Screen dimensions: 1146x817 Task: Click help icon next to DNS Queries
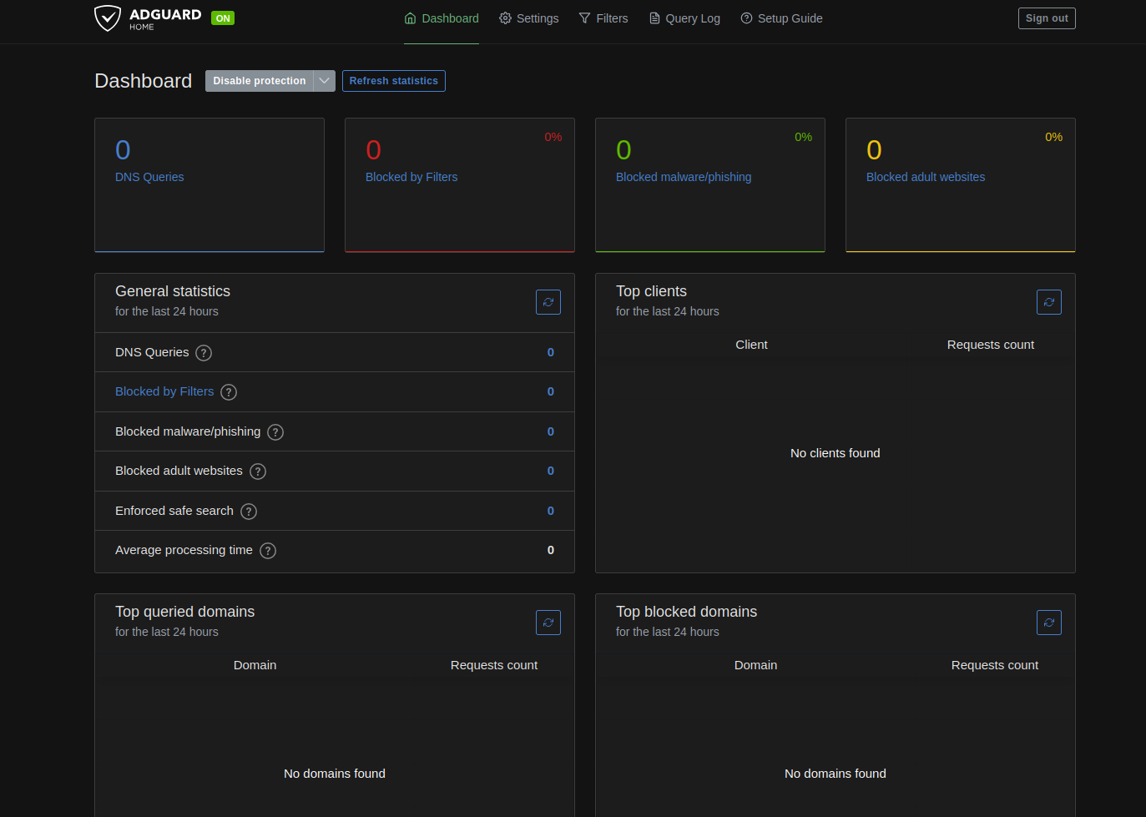[204, 353]
